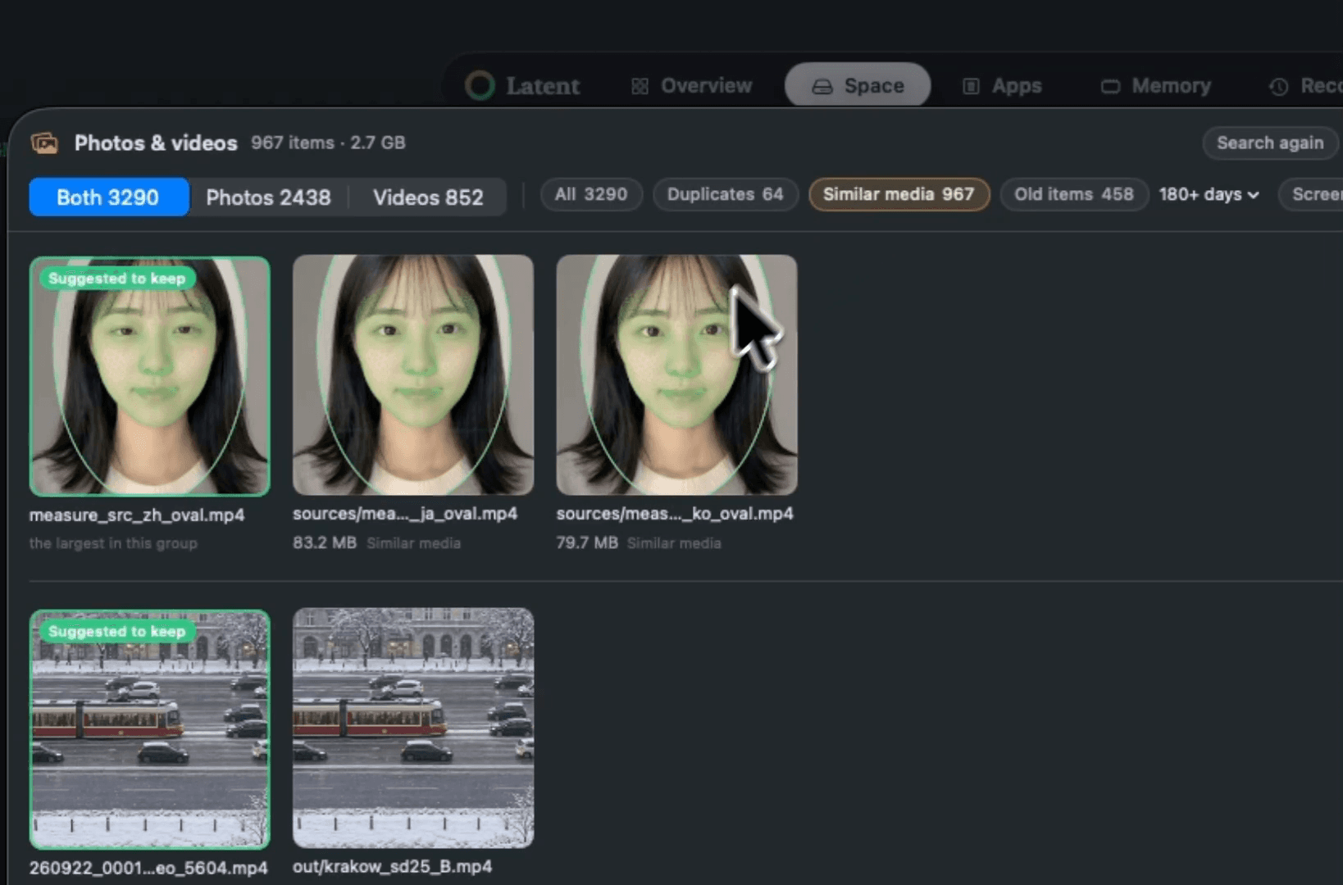Select the ja_oval.mp4 video thumbnail

click(413, 374)
